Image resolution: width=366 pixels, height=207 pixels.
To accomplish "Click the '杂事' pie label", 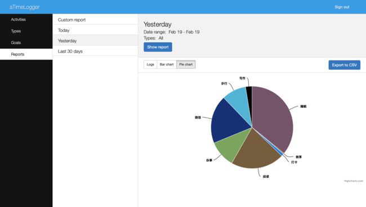I will 209,160.
